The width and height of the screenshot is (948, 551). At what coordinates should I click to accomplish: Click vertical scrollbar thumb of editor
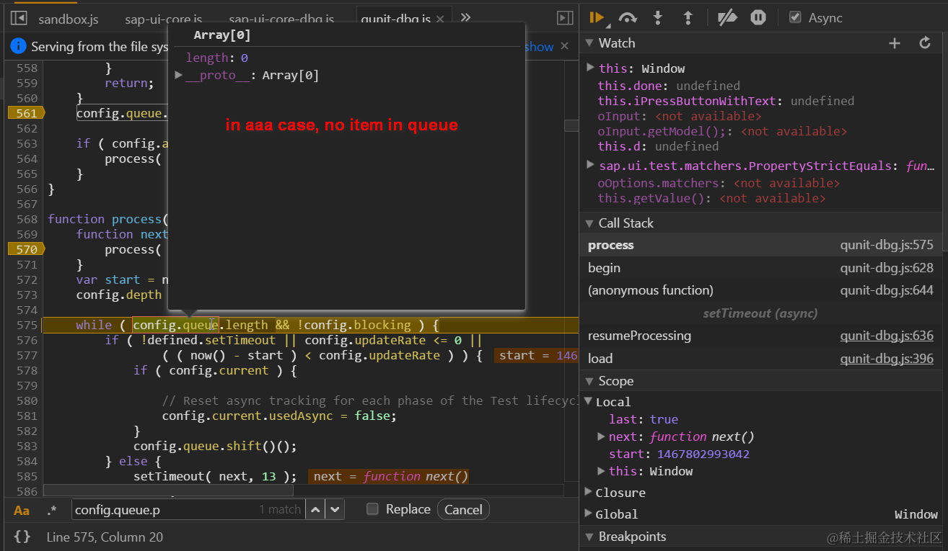click(571, 125)
